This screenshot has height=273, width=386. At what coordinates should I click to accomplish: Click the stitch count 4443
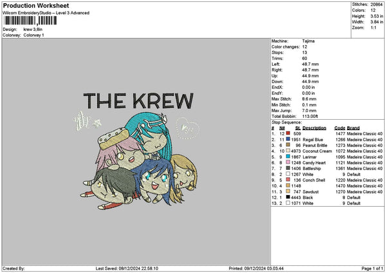pos(296,198)
